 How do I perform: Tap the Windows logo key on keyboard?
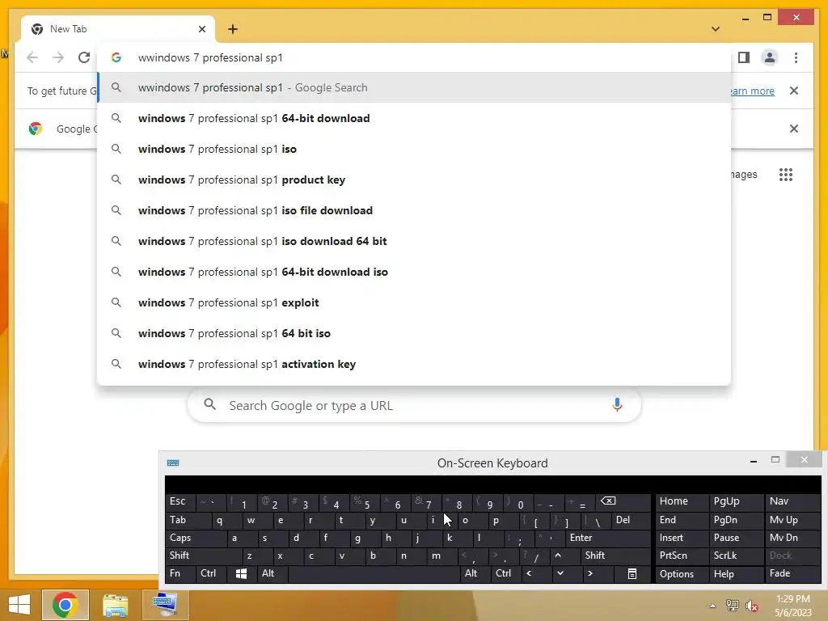pos(241,573)
